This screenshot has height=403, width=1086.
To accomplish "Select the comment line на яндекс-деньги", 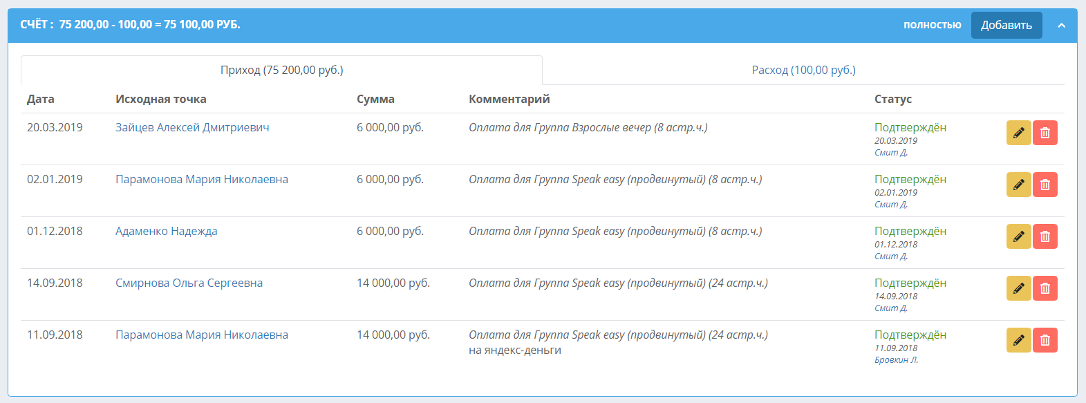I will tap(515, 350).
